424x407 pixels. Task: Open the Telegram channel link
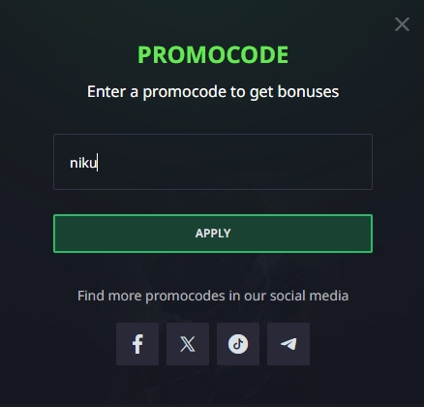(x=288, y=344)
